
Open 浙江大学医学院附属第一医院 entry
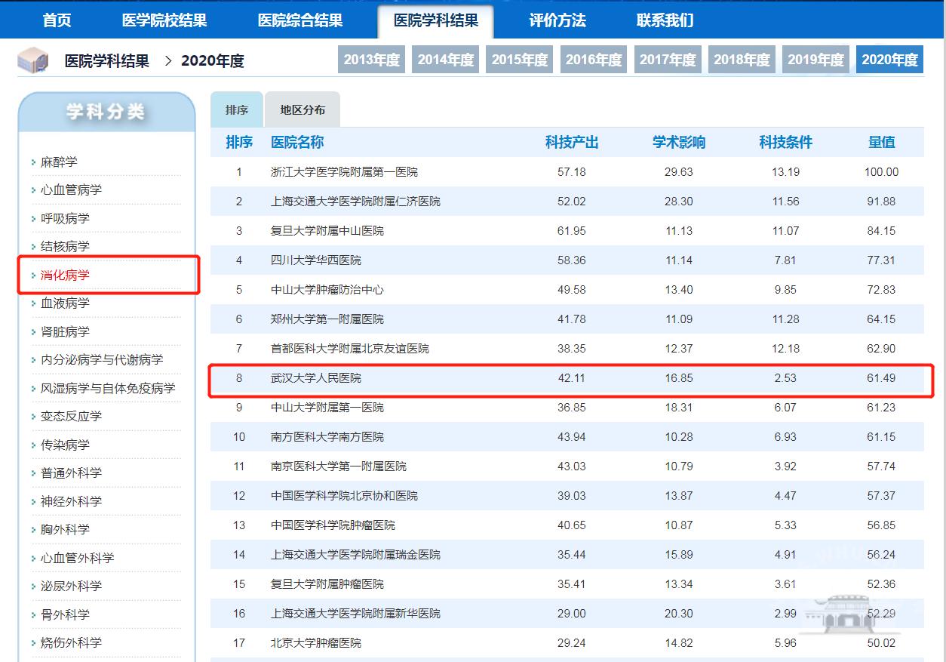coord(344,172)
